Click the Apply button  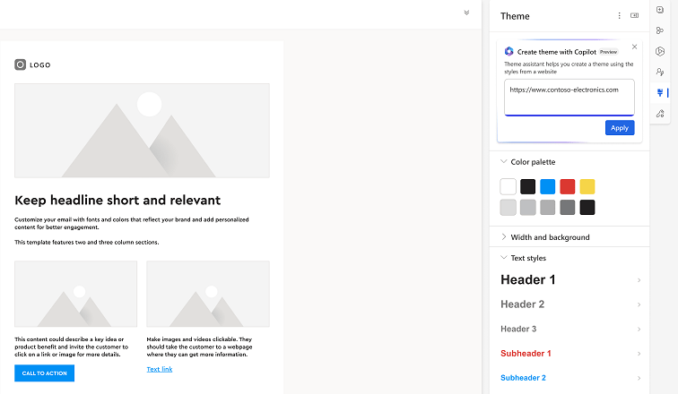pos(620,128)
